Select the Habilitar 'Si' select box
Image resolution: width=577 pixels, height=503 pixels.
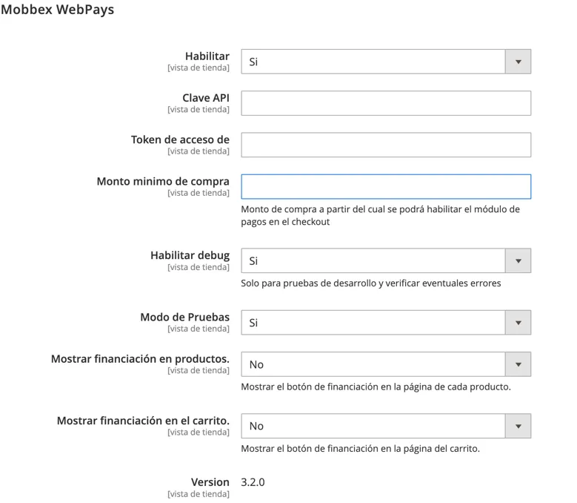(x=386, y=62)
